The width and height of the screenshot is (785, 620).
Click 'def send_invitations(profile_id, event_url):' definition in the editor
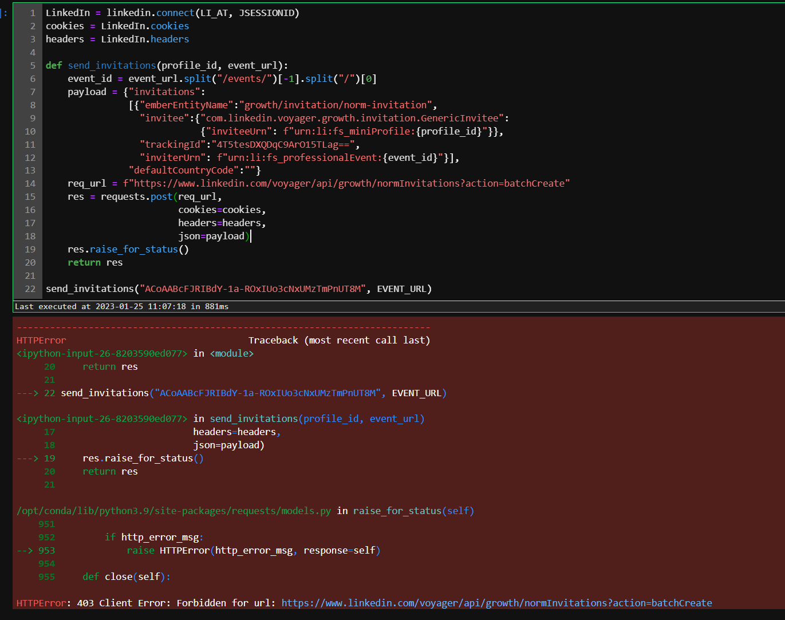tap(167, 65)
